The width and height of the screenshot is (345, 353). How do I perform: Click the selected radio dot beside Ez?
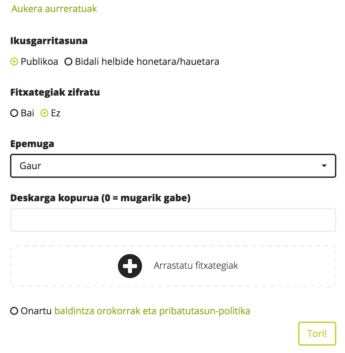point(44,113)
